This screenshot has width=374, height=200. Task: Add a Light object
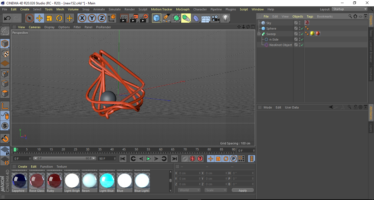tap(225, 18)
